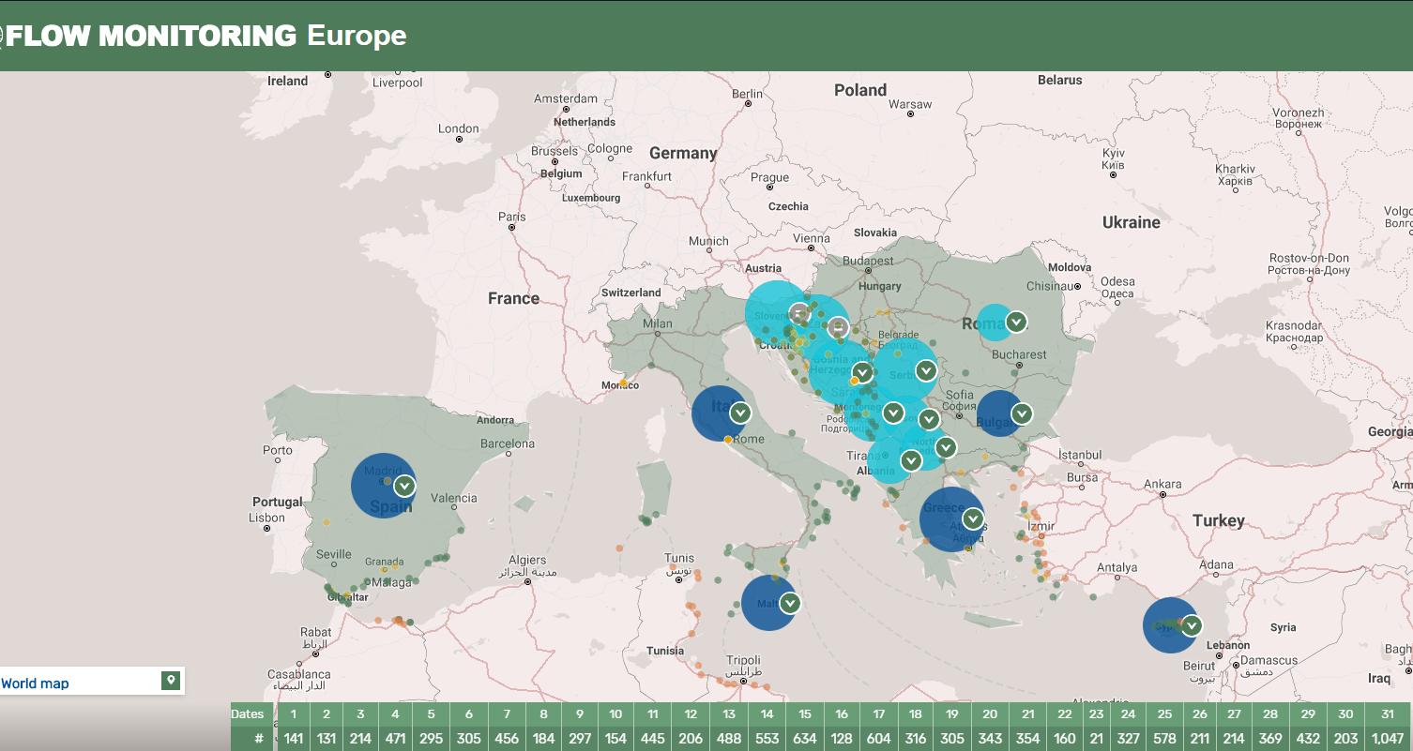Viewport: 1413px width, 751px height.
Task: Click the light blue Romania circle
Action: point(995,323)
